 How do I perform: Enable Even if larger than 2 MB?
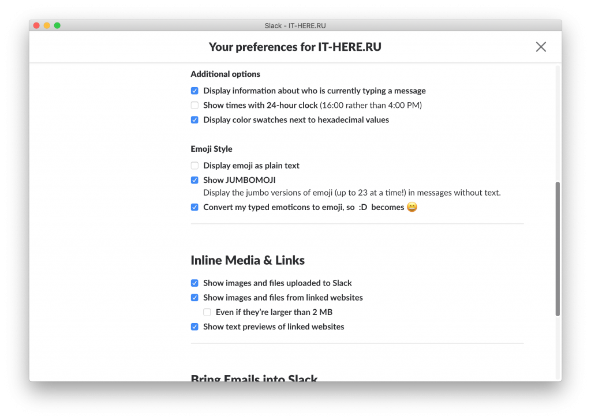[x=207, y=312]
